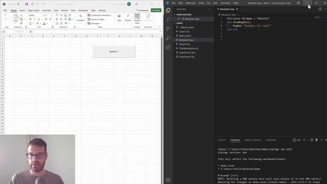Create a new terminal with the plus icon
The height and width of the screenshot is (184, 327).
(304, 140)
